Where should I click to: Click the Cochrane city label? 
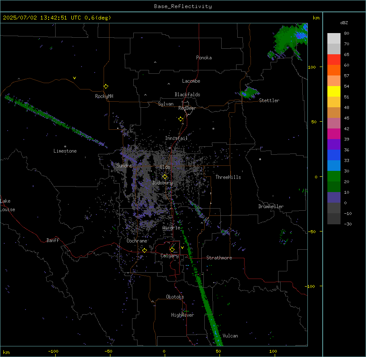(137, 241)
